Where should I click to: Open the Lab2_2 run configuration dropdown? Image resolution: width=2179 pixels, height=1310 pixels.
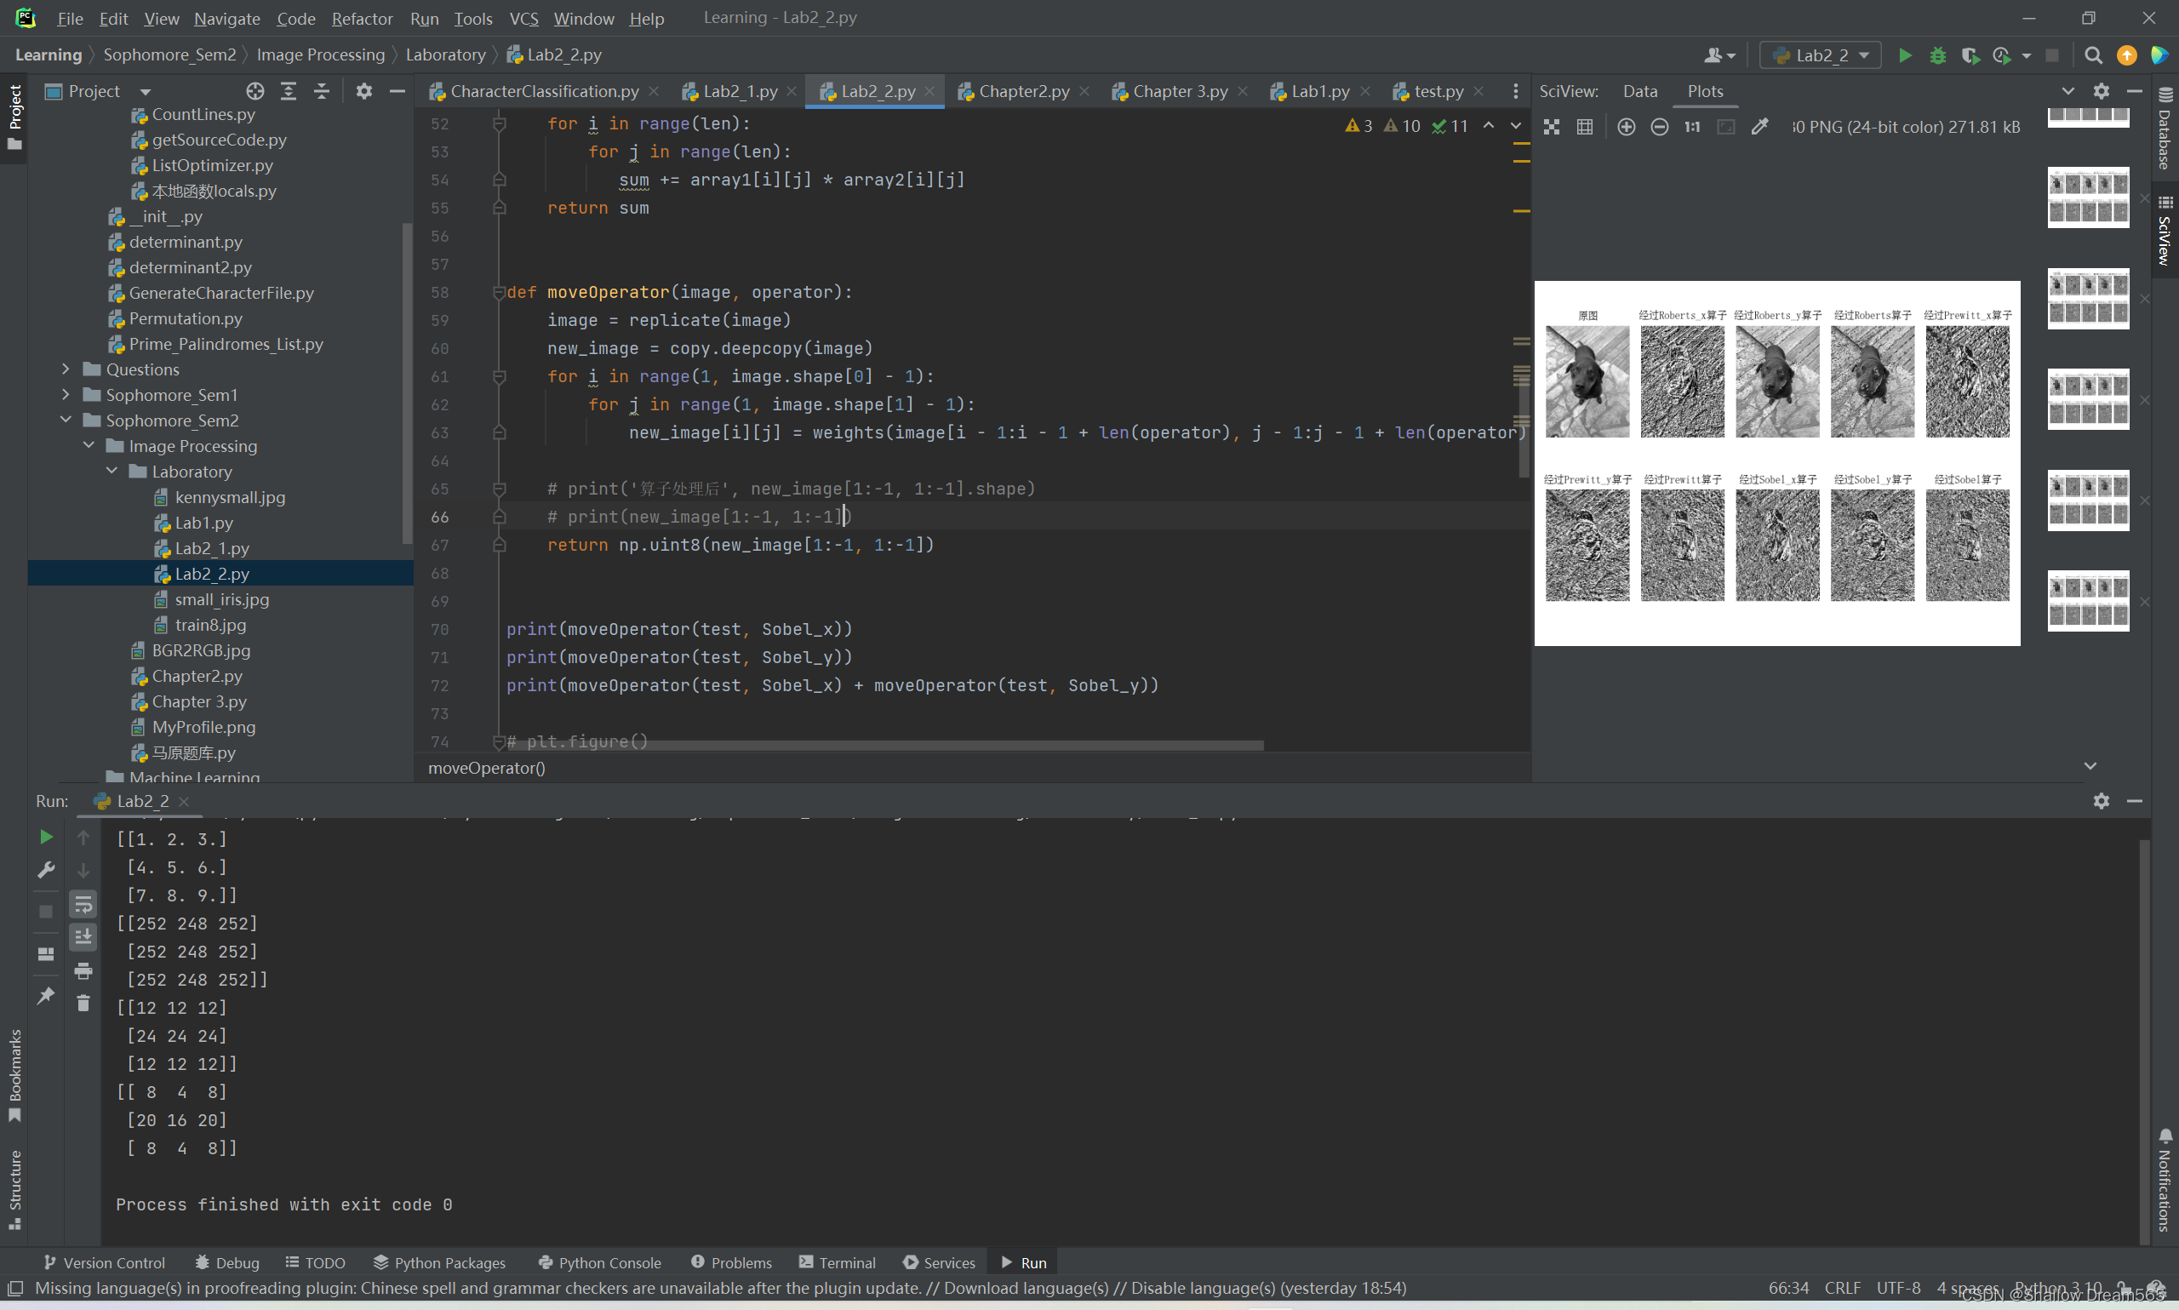coord(1820,55)
